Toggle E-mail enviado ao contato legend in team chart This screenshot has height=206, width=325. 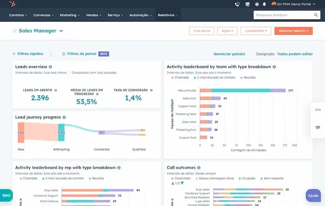[214, 77]
